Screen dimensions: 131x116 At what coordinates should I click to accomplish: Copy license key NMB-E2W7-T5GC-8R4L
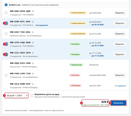33,32
